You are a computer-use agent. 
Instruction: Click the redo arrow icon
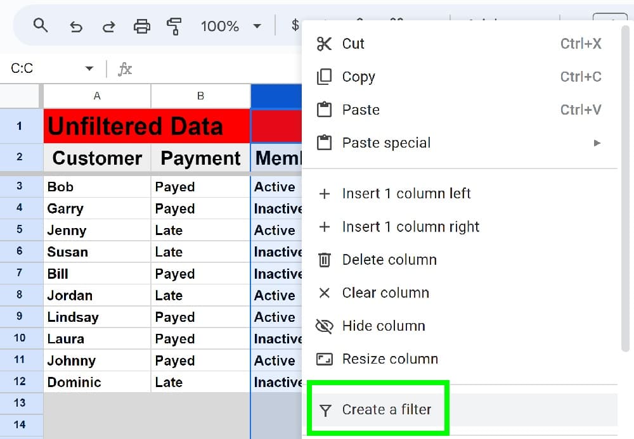click(108, 27)
